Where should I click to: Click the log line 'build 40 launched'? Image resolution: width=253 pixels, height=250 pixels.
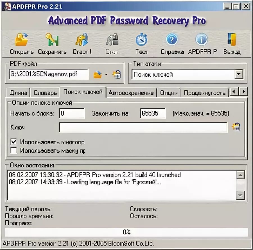coord(95,175)
